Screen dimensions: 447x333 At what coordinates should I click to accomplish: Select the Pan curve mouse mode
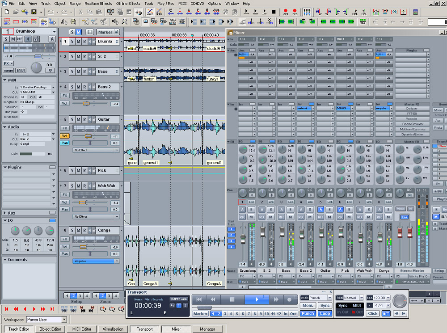point(94,21)
